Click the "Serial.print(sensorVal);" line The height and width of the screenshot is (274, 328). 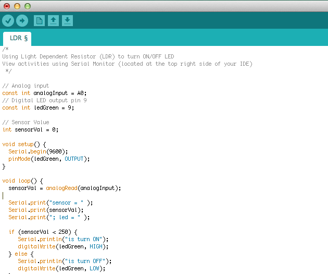[x=46, y=210]
